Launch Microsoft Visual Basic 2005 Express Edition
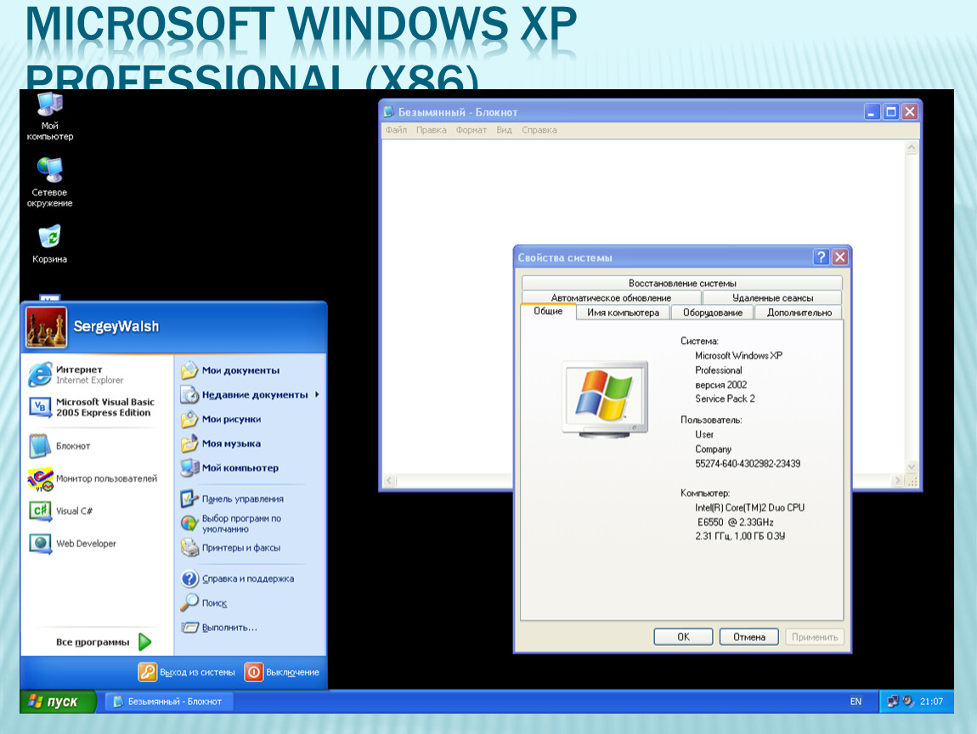Viewport: 977px width, 734px height. (x=92, y=408)
